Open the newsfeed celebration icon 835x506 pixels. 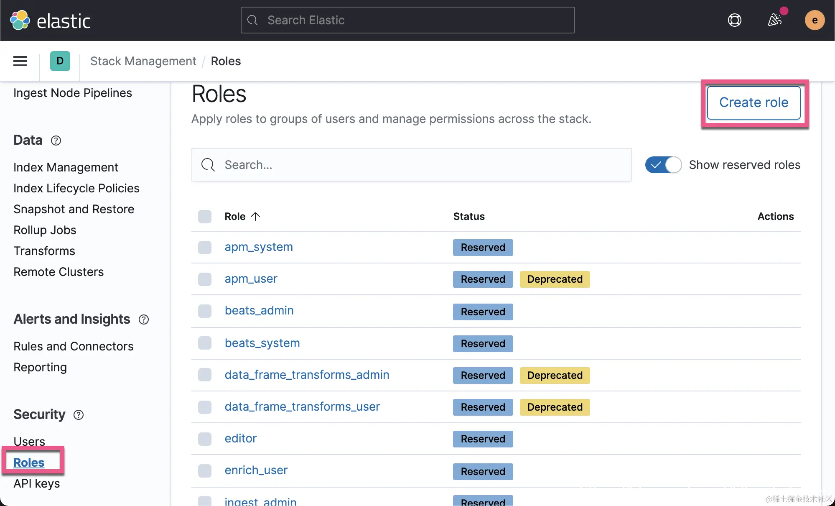(774, 20)
